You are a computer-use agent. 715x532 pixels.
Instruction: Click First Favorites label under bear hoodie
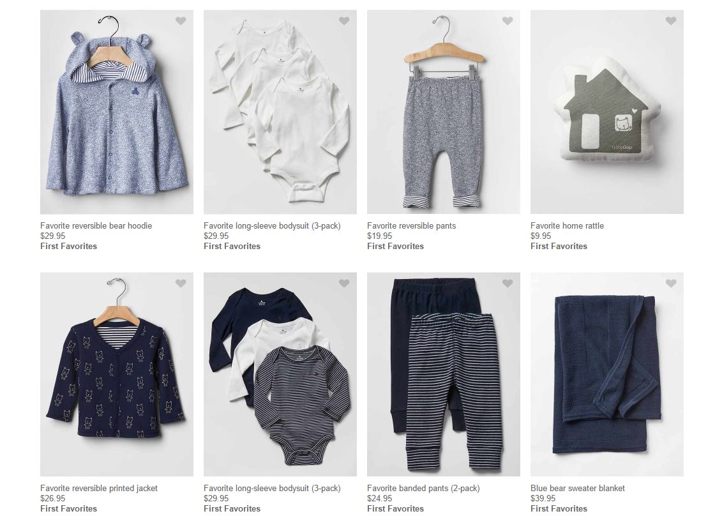click(x=68, y=247)
